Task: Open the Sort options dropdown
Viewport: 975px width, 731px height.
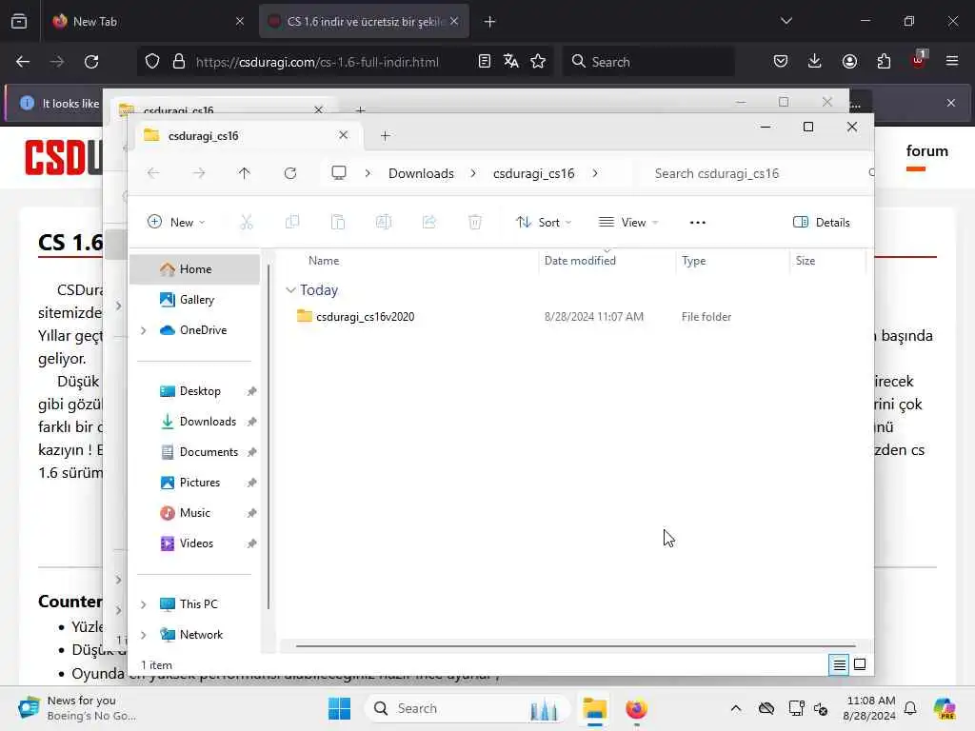Action: (544, 222)
